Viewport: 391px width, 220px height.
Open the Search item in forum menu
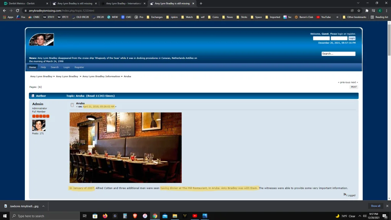point(55,67)
